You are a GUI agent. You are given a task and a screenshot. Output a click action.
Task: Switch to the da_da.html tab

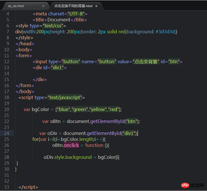(16, 6)
